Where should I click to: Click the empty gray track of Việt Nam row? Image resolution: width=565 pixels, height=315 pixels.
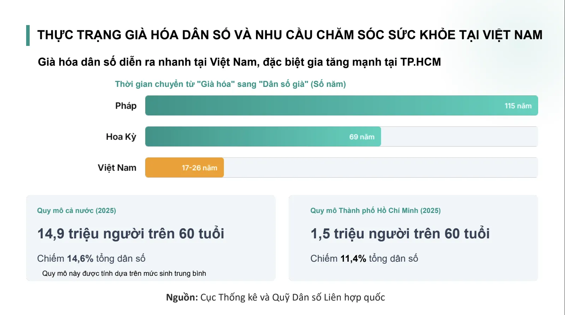click(381, 168)
